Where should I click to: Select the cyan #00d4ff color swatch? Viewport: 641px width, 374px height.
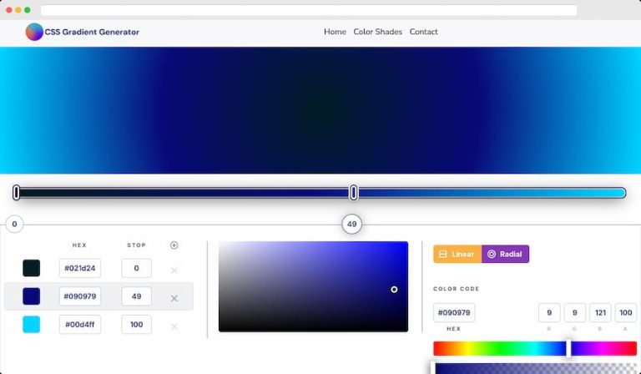[32, 325]
